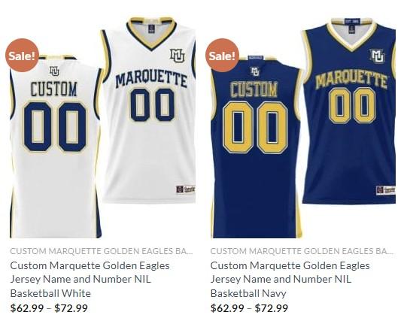Click the brand tag on navy jersey hem
Screen dimensions: 404x318
[x=386, y=190]
